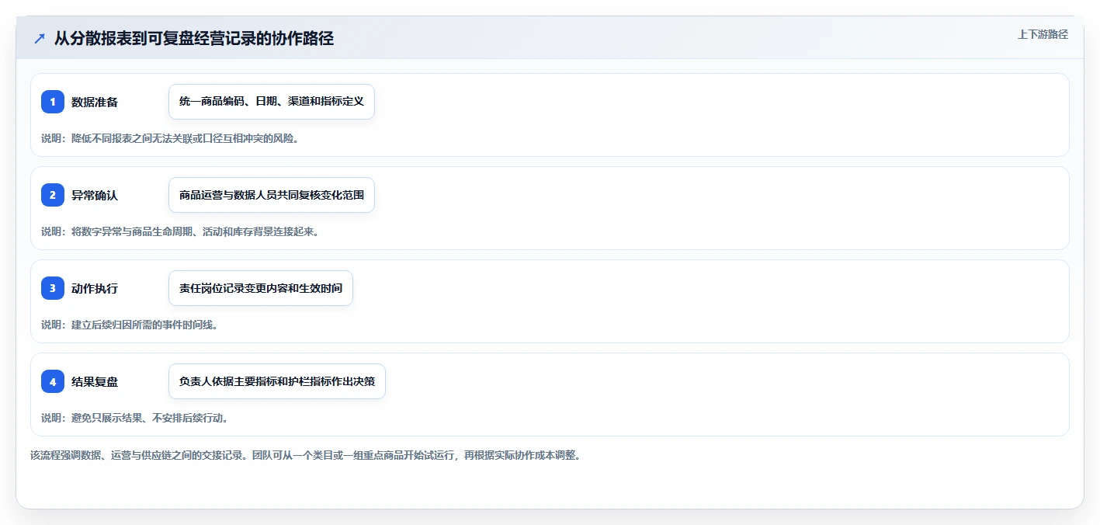1100x525 pixels.
Task: Click the 责任岗位记录变更内容和生效时间 chip
Action: (261, 288)
